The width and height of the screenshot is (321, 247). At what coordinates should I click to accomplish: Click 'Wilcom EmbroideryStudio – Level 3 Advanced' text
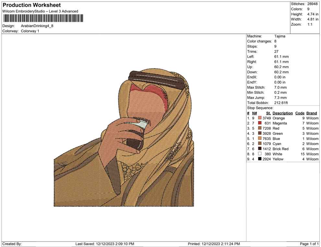(40, 11)
